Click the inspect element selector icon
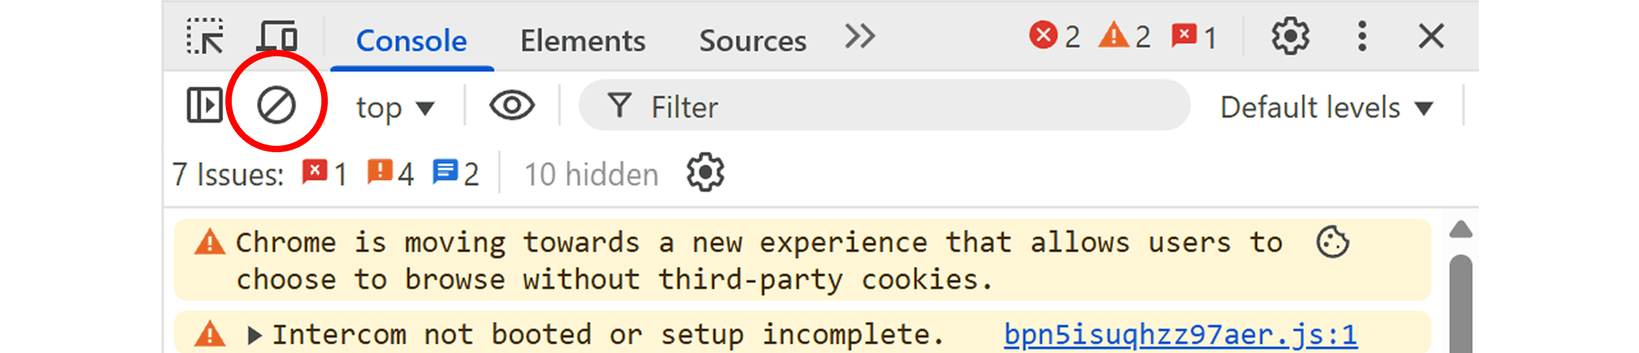The height and width of the screenshot is (353, 1639). point(205,37)
